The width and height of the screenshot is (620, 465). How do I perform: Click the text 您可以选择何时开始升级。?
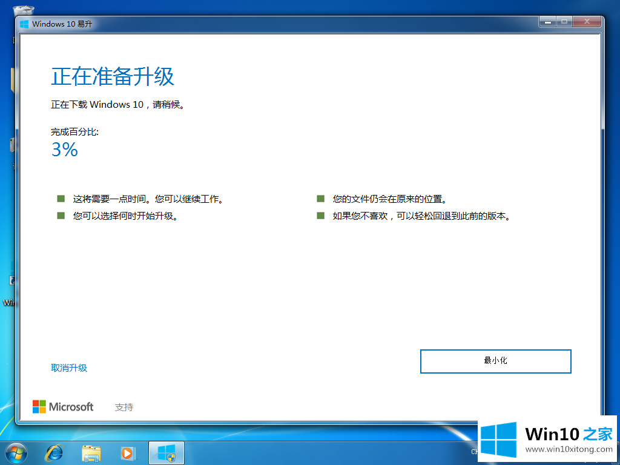[125, 216]
